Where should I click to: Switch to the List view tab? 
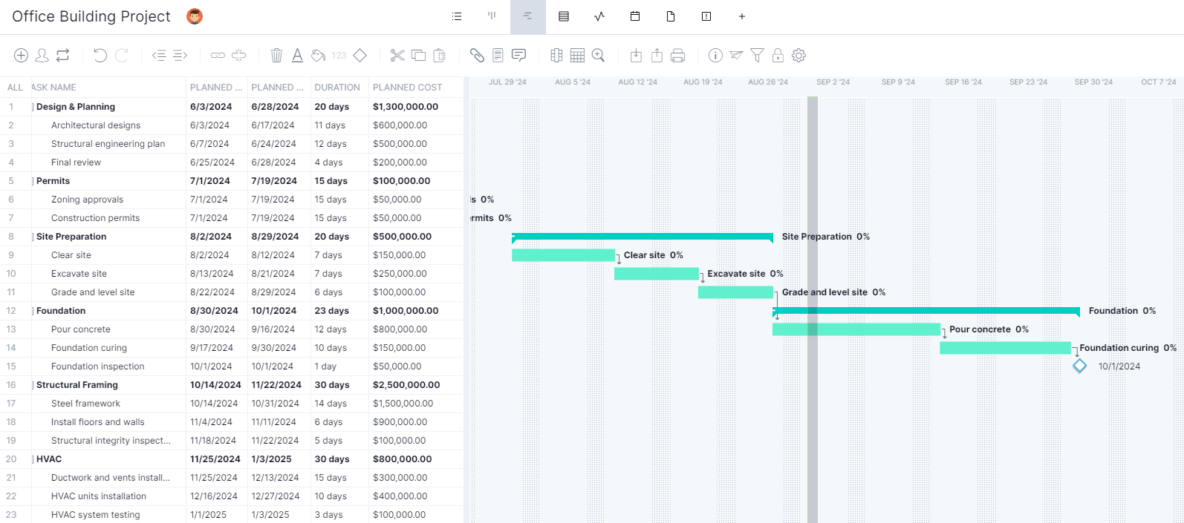(457, 16)
